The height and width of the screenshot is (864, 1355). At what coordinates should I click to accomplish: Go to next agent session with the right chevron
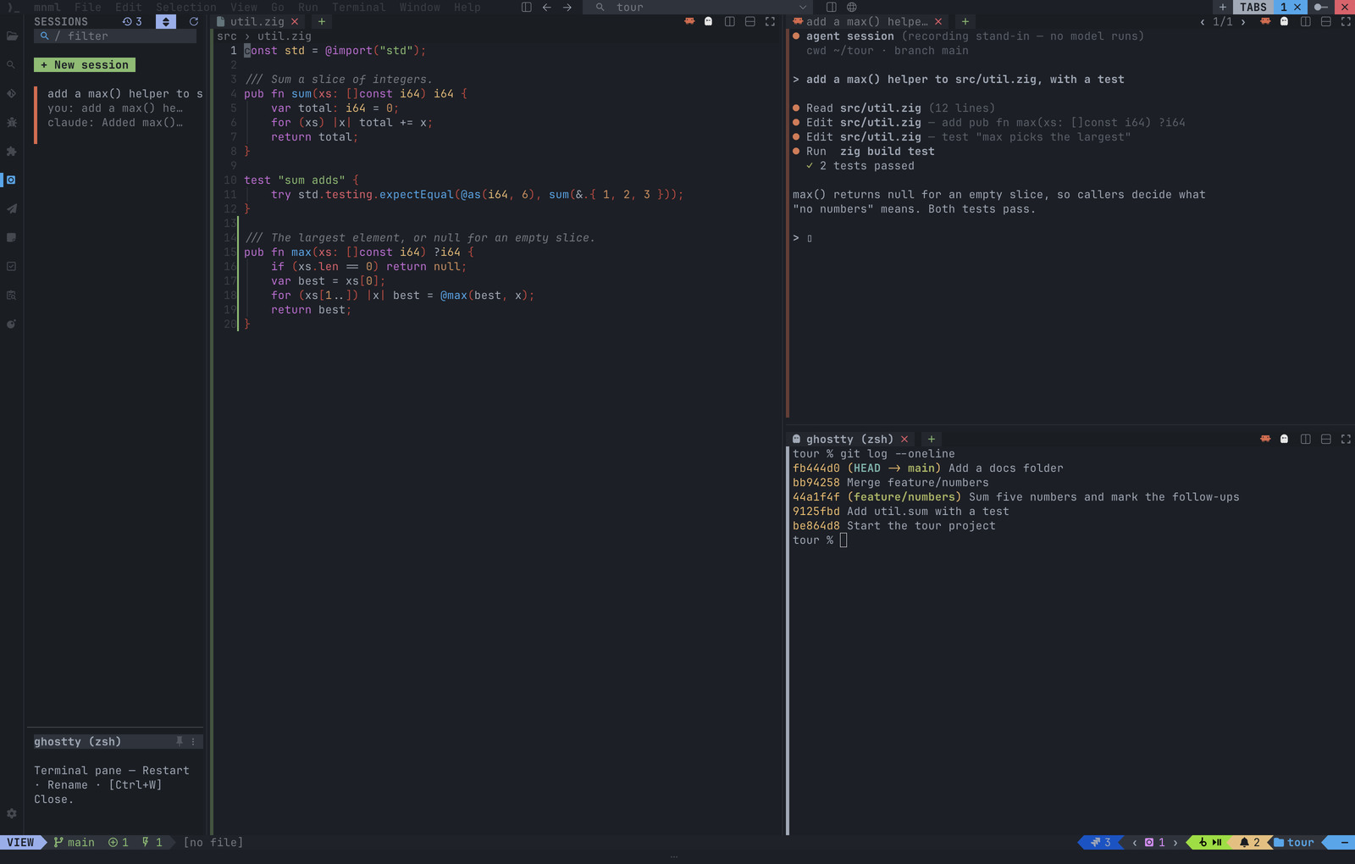tap(1243, 21)
